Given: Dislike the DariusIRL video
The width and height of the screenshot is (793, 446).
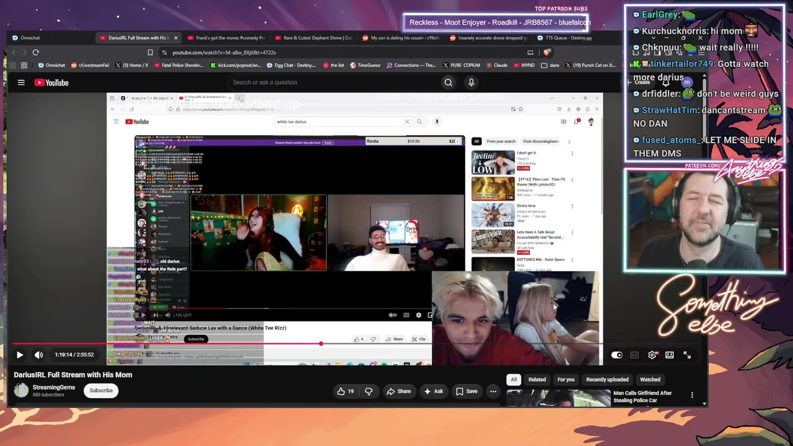Looking at the screenshot, I should coord(369,391).
